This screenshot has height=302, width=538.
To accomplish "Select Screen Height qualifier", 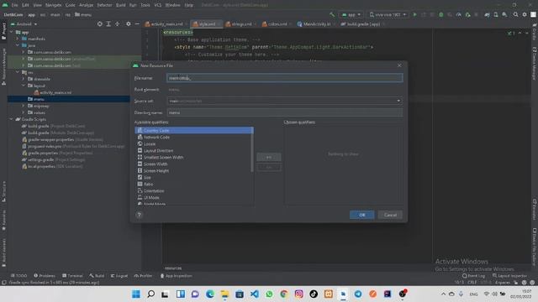I will [194, 170].
